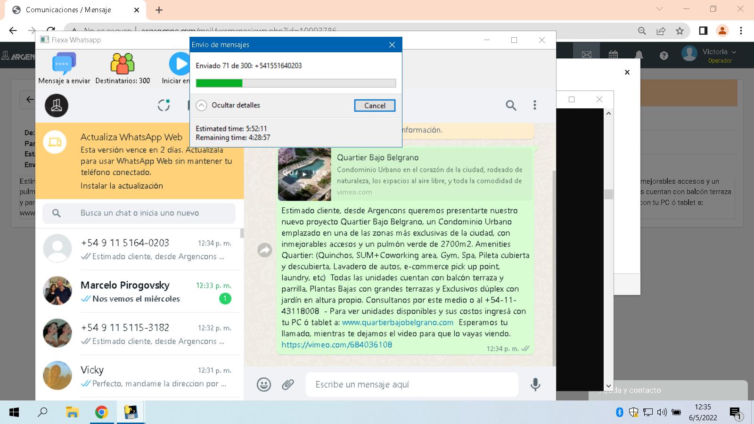Open File Explorer from taskbar

pyautogui.click(x=72, y=413)
